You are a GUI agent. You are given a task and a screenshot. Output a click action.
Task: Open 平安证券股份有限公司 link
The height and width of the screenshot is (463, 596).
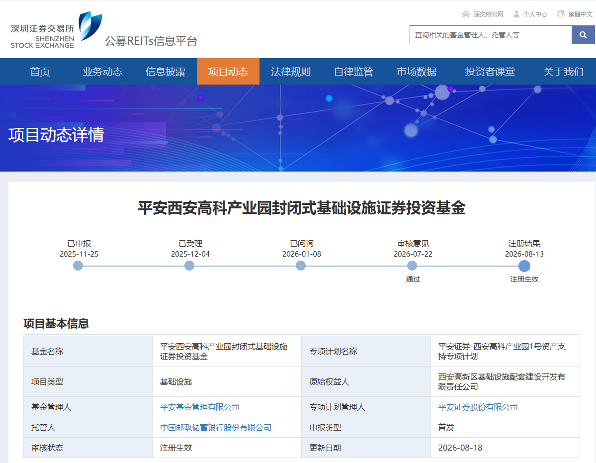click(478, 407)
